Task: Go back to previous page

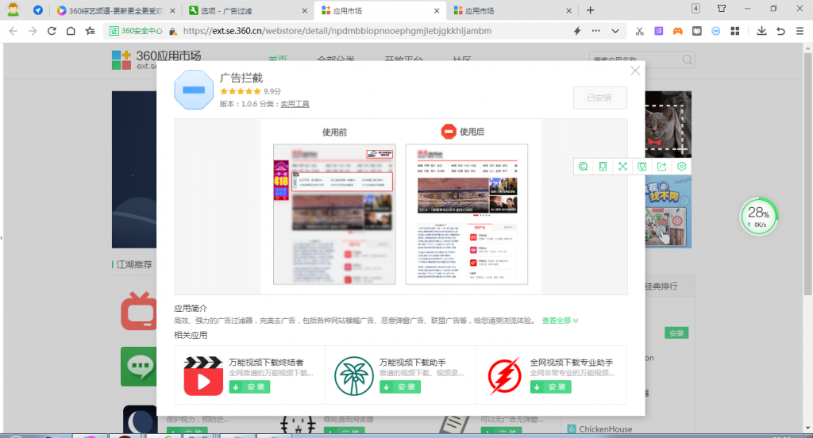Action: (x=13, y=31)
